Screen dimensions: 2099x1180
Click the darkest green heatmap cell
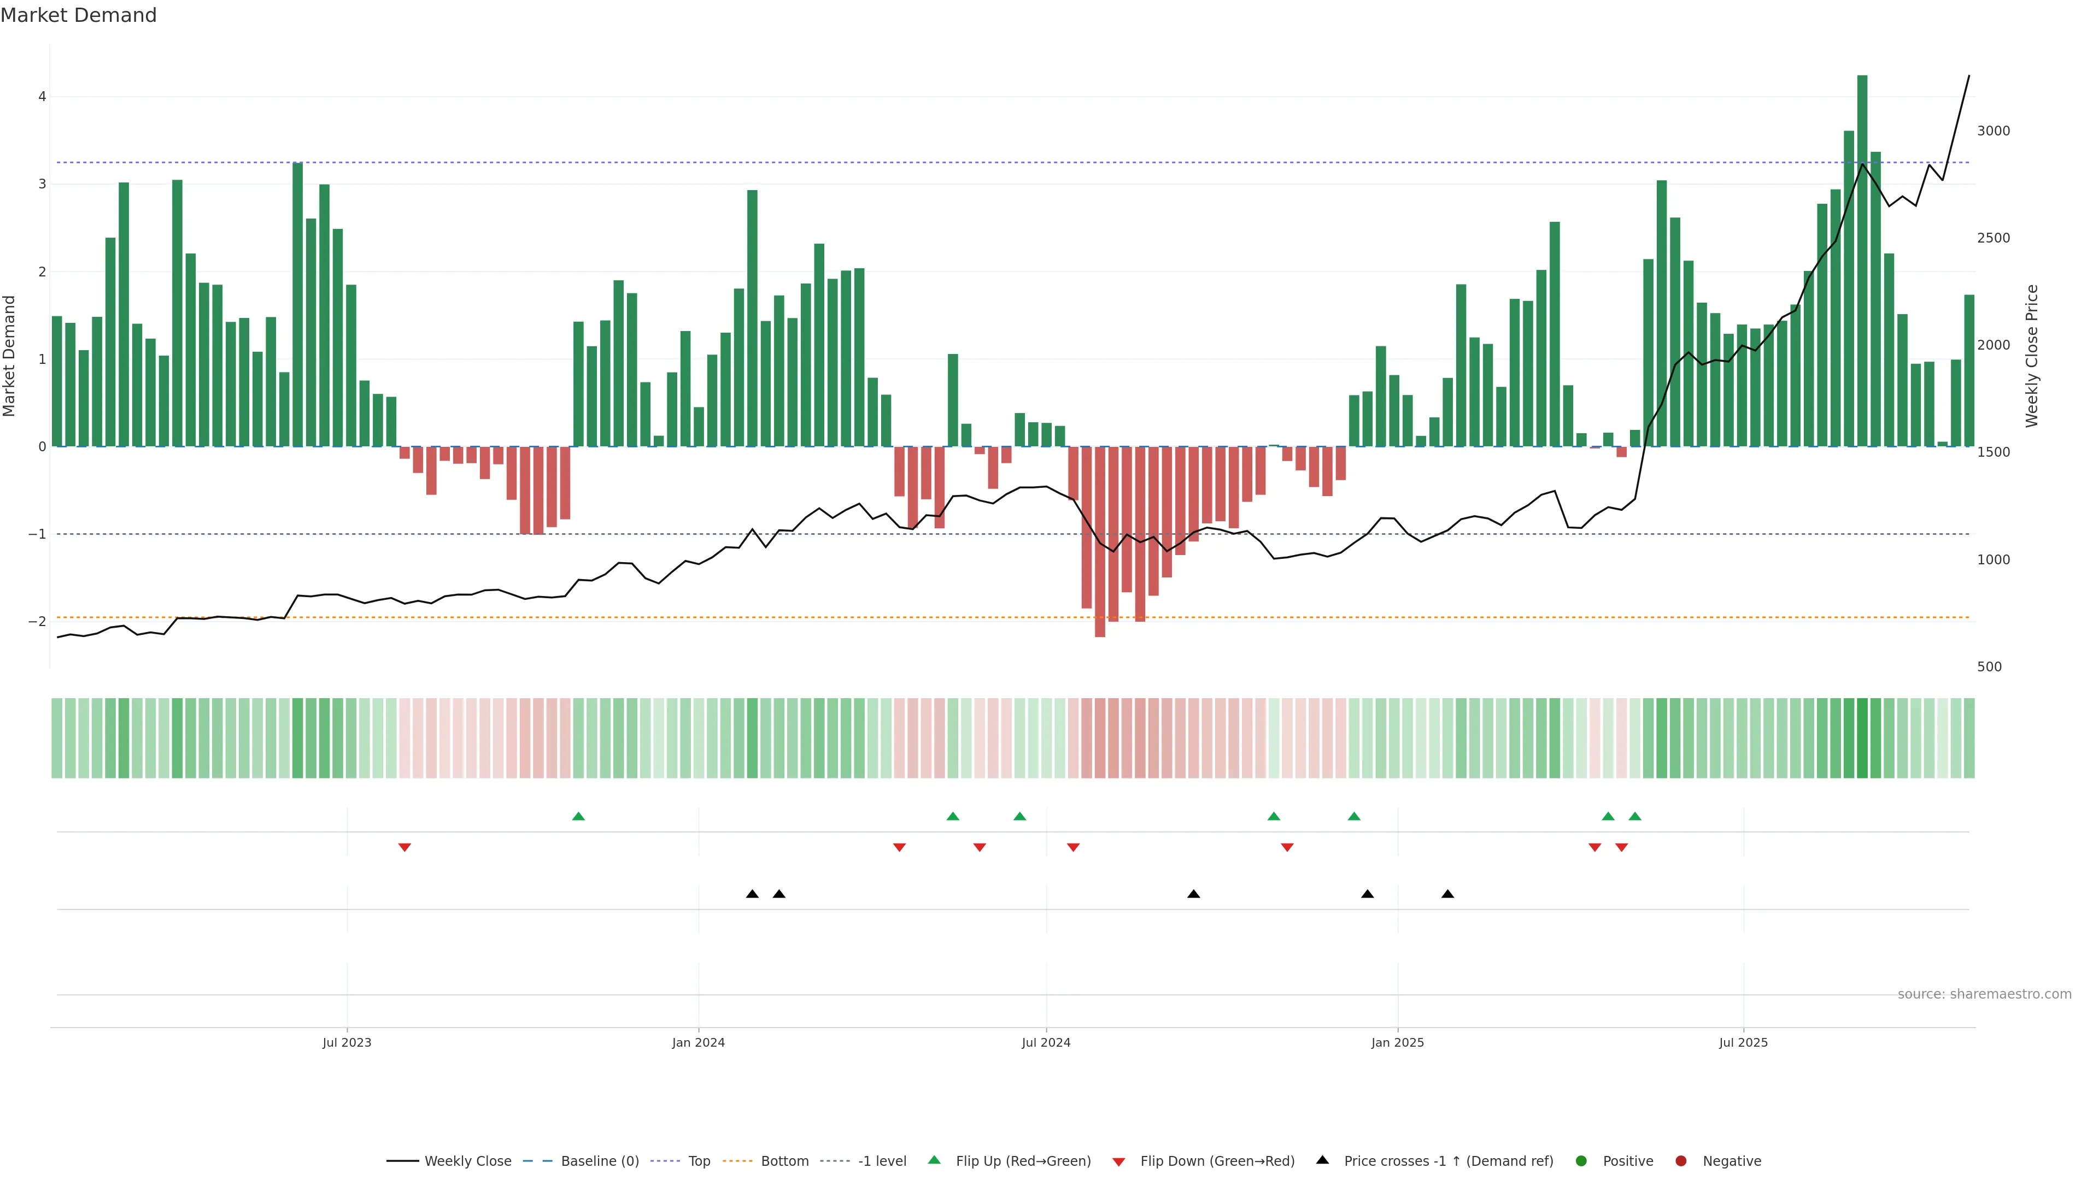pos(1862,738)
